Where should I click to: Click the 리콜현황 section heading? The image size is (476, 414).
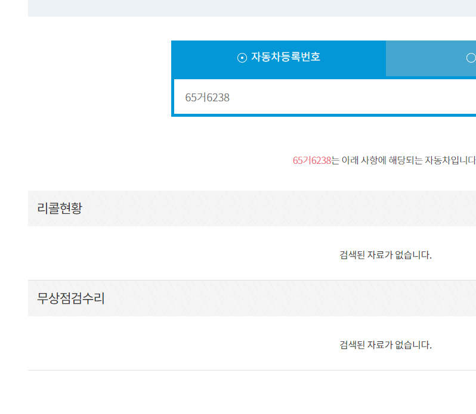click(60, 208)
